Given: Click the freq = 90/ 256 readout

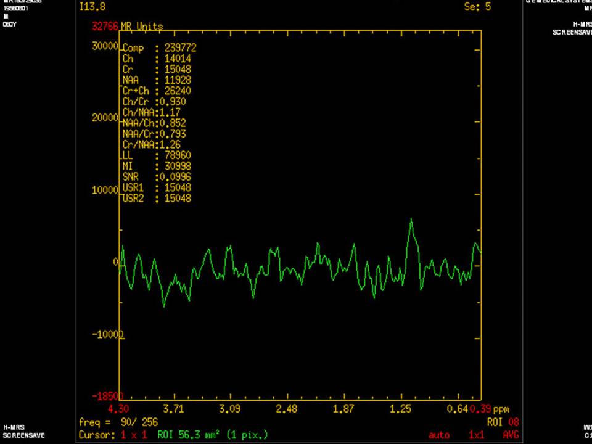Looking at the screenshot, I should pyautogui.click(x=118, y=422).
